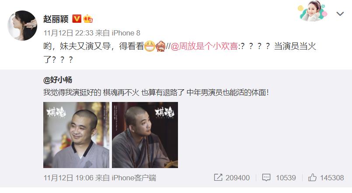The width and height of the screenshot is (352, 193).
Task: Click the crown membership badge icon
Action: point(88,19)
